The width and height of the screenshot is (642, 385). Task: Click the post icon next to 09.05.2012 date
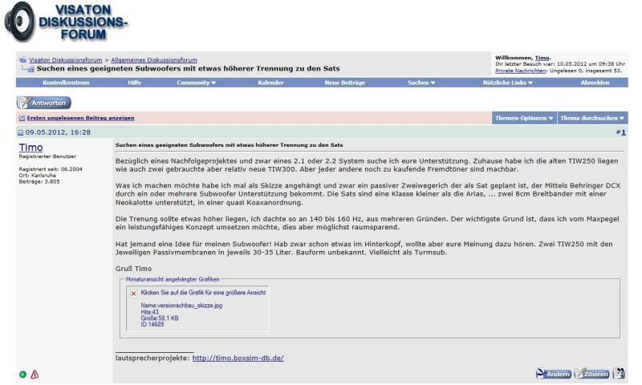[x=21, y=132]
